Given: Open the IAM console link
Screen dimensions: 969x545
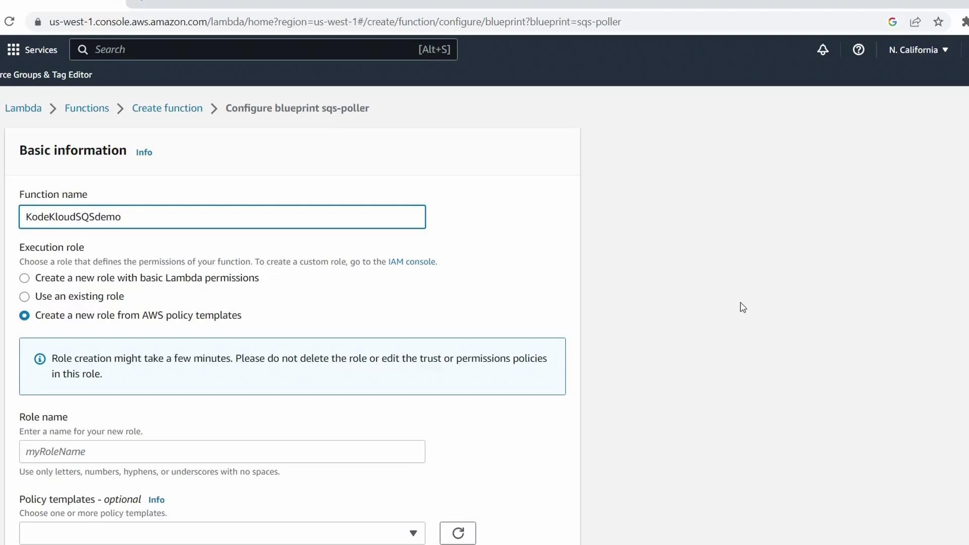Looking at the screenshot, I should pos(411,261).
